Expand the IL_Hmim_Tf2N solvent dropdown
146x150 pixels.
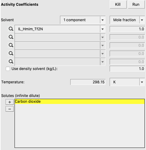pyautogui.click(x=103, y=29)
